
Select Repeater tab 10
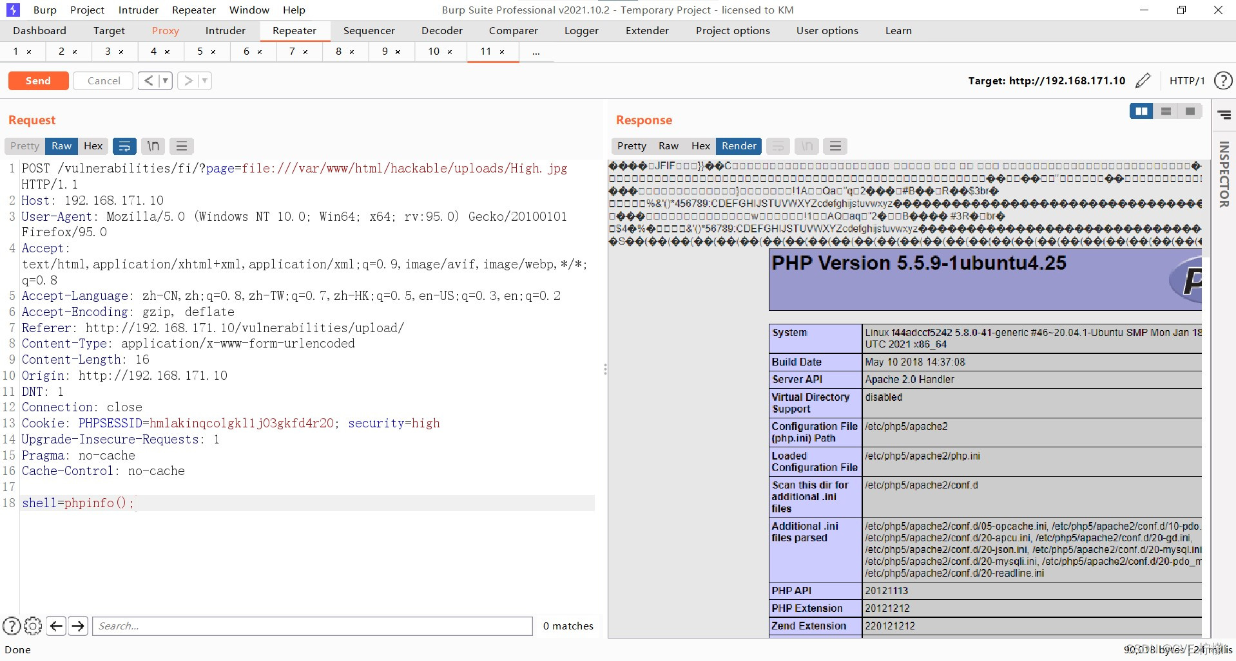tap(434, 51)
